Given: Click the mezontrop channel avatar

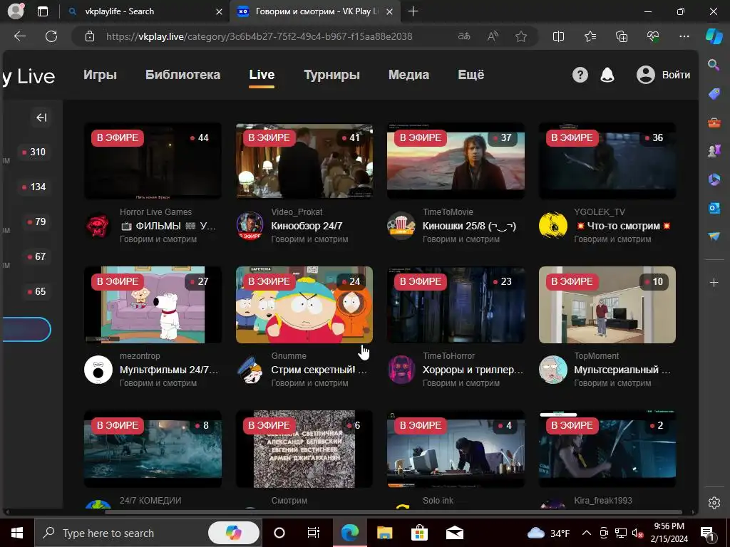Looking at the screenshot, I should point(98,370).
